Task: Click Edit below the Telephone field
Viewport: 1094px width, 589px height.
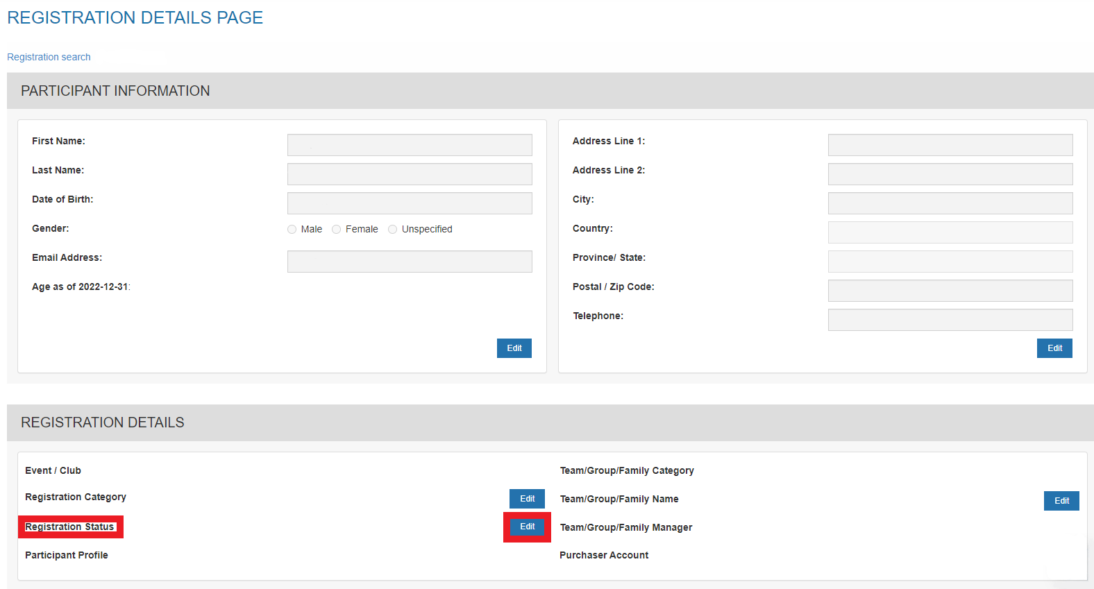Action: 1055,348
